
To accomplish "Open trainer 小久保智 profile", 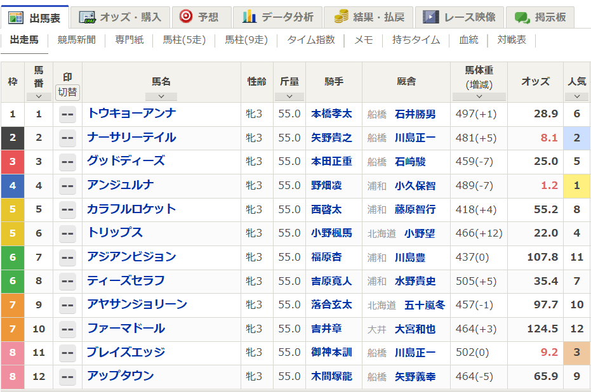I will [x=415, y=186].
